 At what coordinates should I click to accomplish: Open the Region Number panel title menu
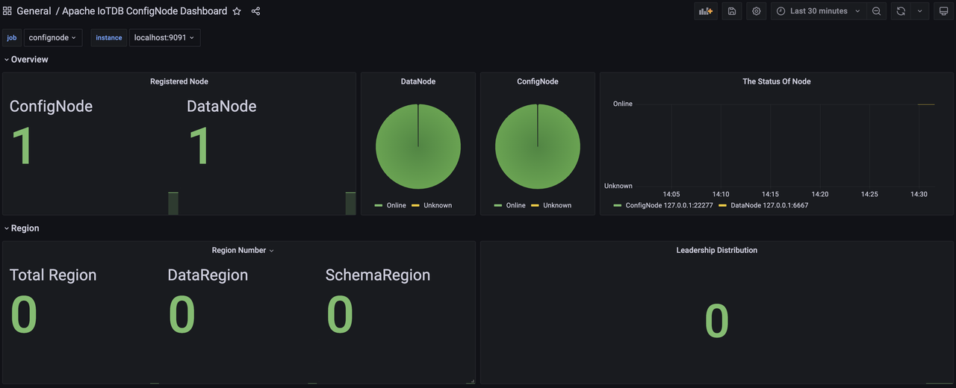coord(239,251)
